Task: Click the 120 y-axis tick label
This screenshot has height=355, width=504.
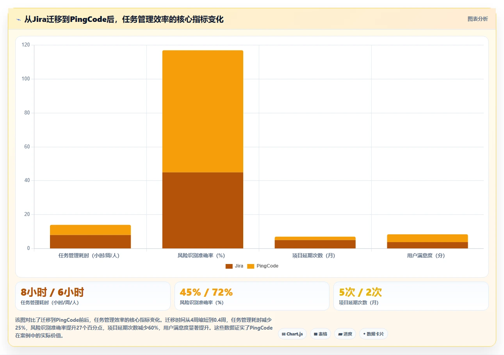Action: pyautogui.click(x=26, y=45)
